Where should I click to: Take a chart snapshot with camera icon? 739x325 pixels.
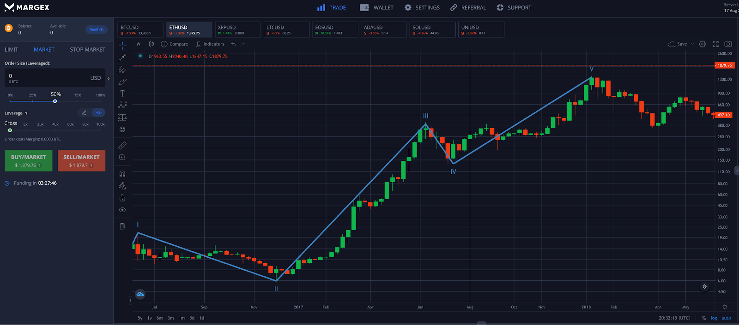coord(728,44)
